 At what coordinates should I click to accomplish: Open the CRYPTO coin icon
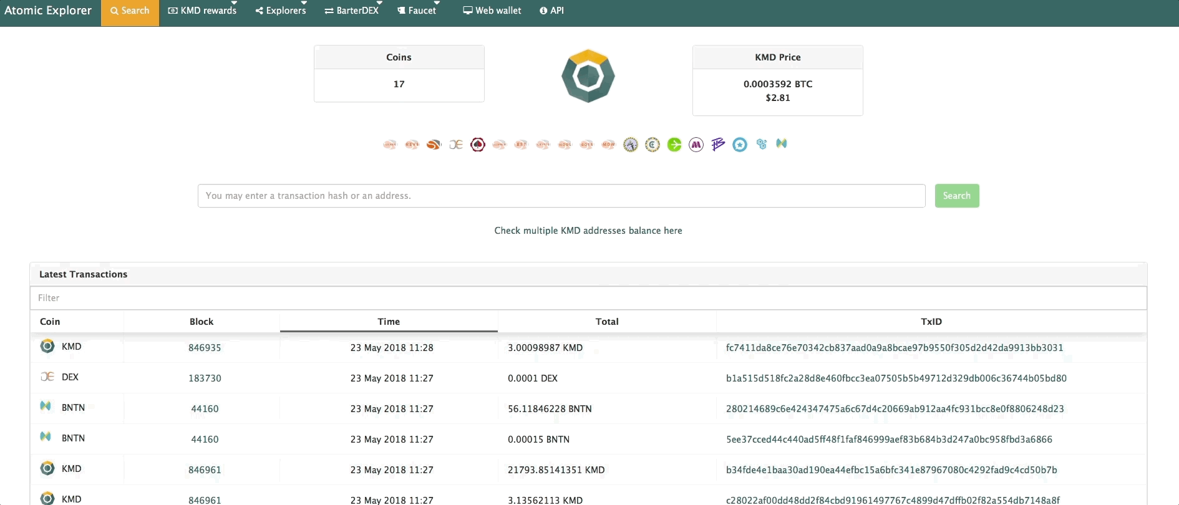(x=543, y=145)
